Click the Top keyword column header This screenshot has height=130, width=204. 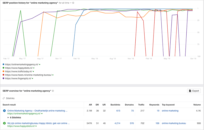(168, 105)
